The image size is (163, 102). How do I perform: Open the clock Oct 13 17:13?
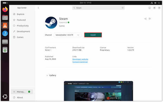(86, 3)
